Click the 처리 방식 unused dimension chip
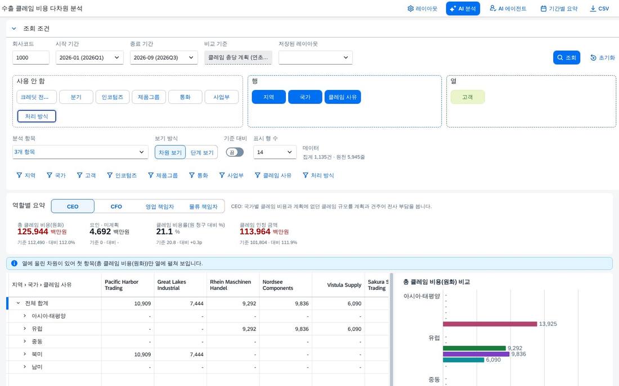Screen dimensions: 619x386 point(37,116)
